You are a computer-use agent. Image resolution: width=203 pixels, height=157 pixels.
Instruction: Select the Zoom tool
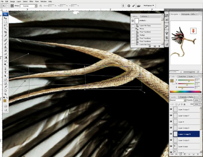5,94
